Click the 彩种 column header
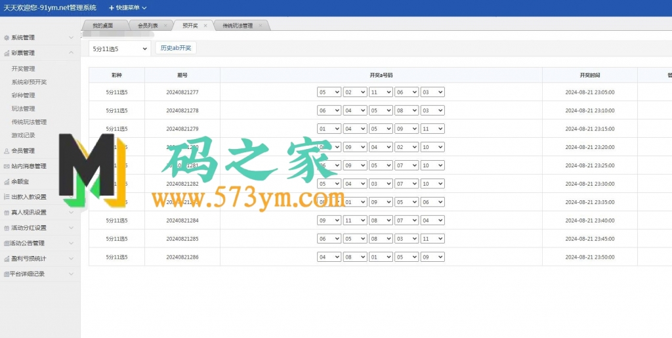 point(117,75)
